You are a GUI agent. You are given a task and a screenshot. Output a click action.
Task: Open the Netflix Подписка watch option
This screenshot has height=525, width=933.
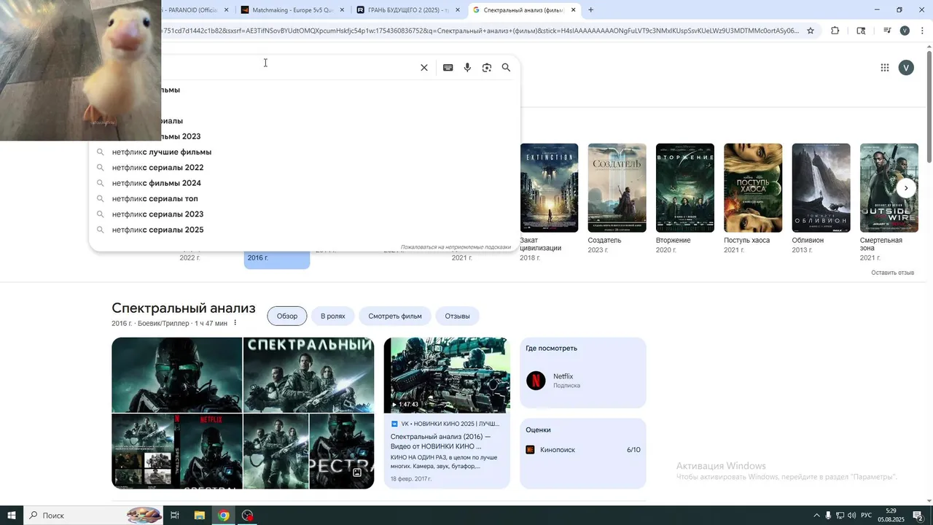coord(583,381)
